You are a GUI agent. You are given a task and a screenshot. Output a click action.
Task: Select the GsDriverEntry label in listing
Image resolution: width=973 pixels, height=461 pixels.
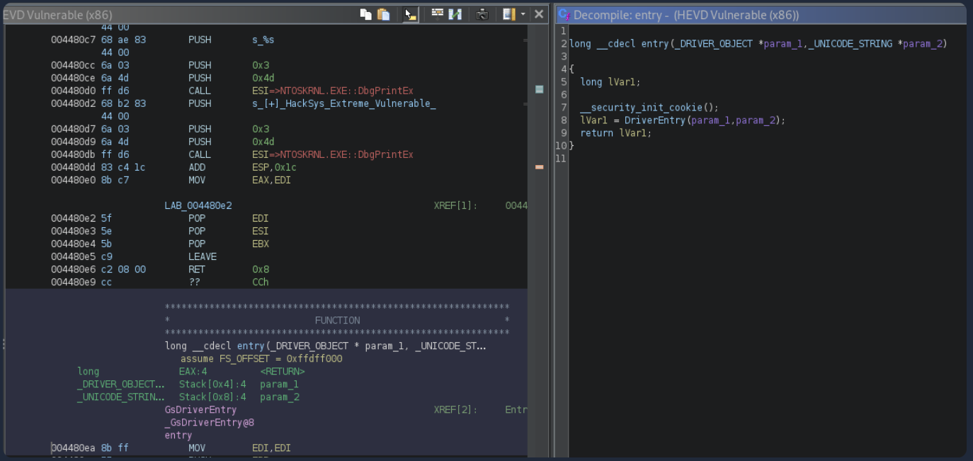click(x=200, y=409)
